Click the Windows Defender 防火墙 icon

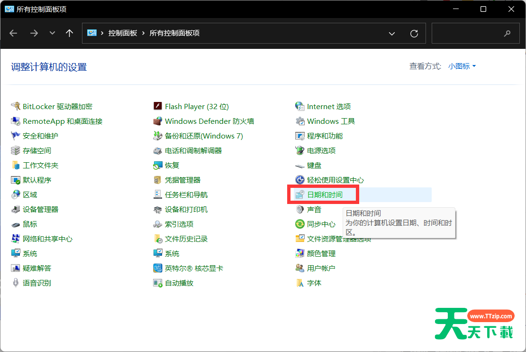[158, 121]
